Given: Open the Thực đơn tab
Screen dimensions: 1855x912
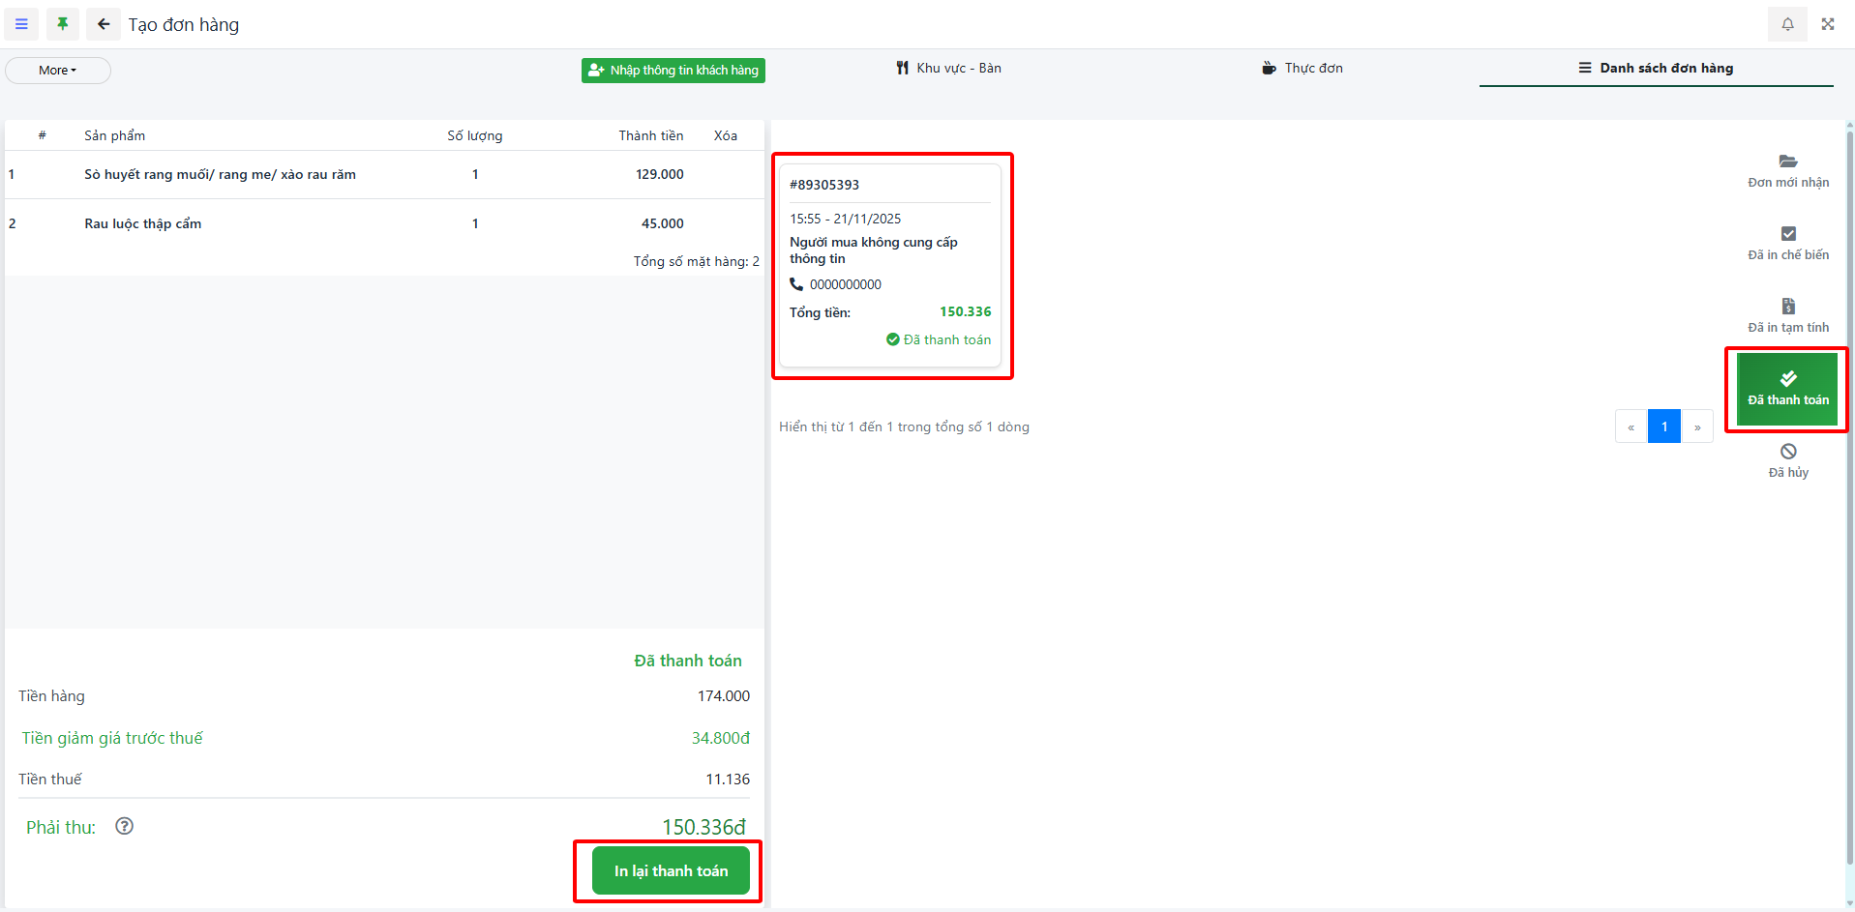Looking at the screenshot, I should point(1302,69).
